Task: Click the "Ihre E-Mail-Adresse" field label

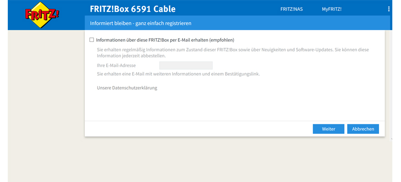Action: (x=116, y=66)
